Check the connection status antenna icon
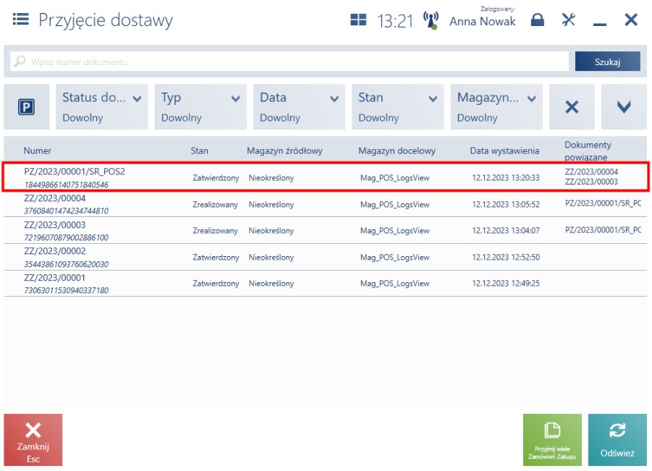This screenshot has width=652, height=471. [x=431, y=20]
